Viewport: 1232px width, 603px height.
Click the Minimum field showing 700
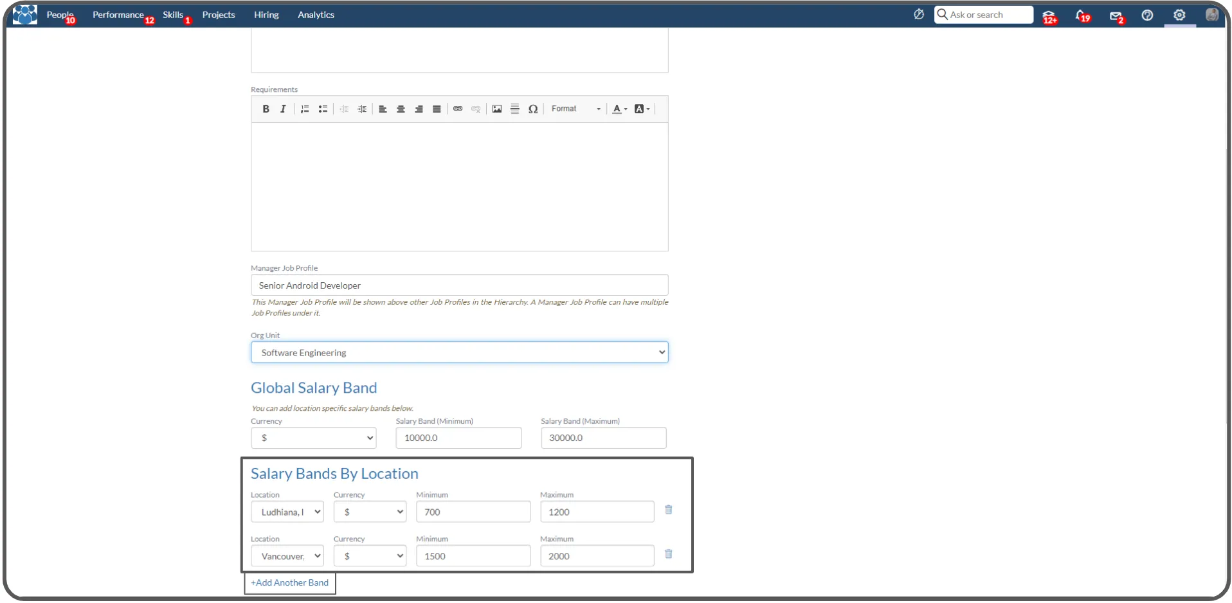point(473,512)
